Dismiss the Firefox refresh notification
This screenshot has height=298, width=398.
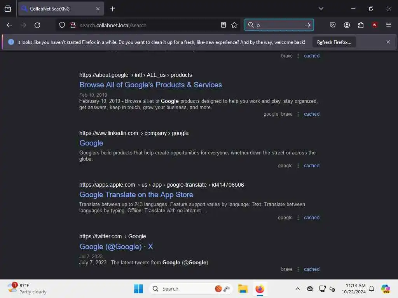pyautogui.click(x=388, y=42)
